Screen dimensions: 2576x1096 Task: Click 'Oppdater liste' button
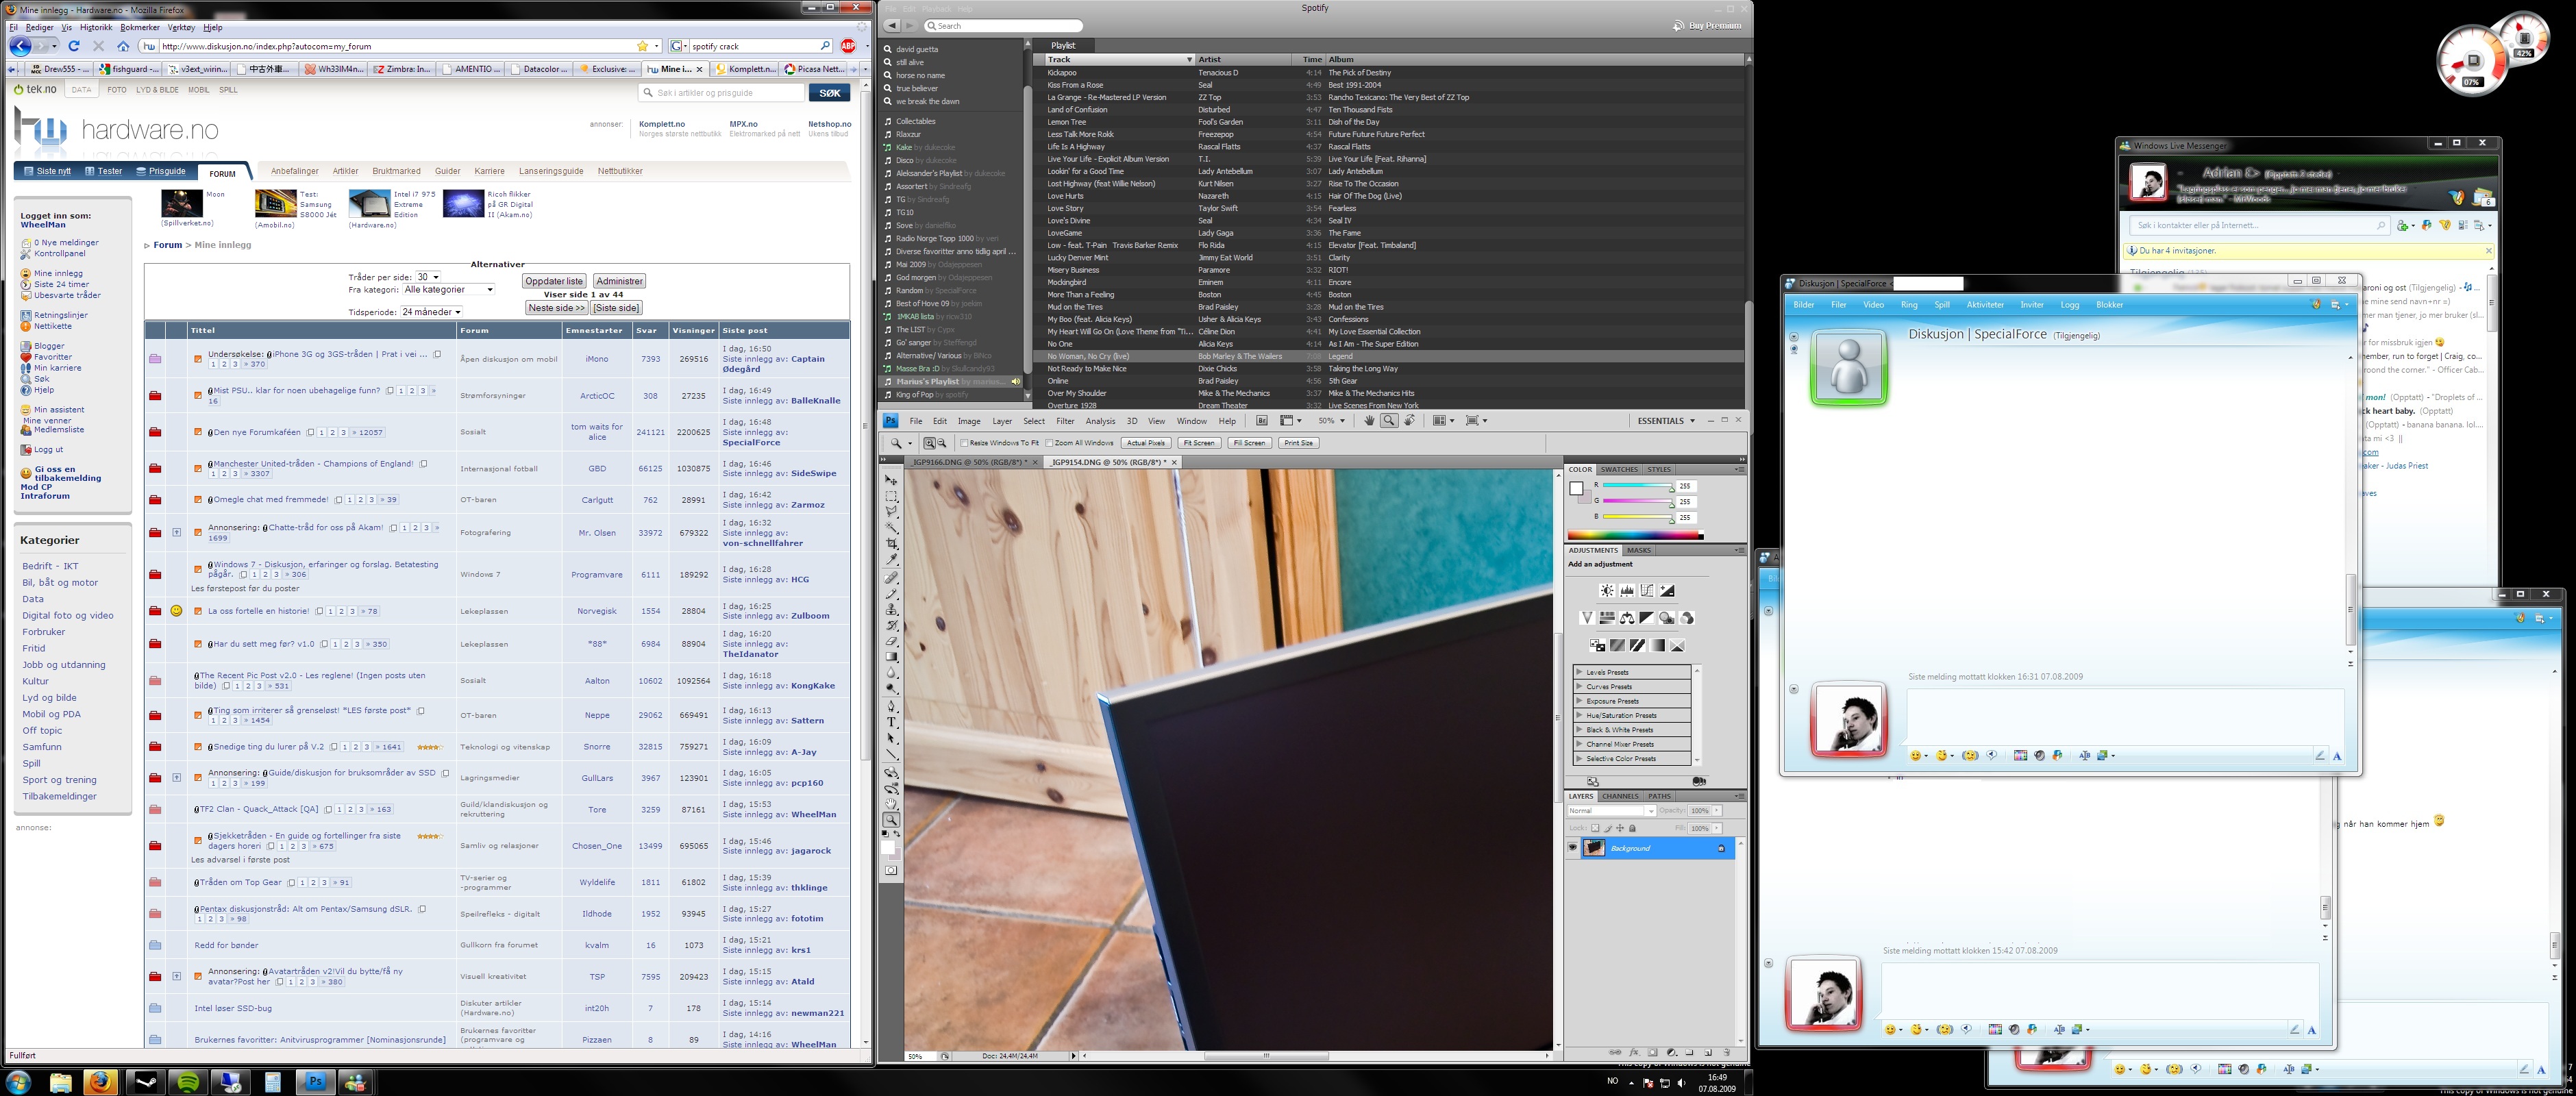pyautogui.click(x=554, y=281)
